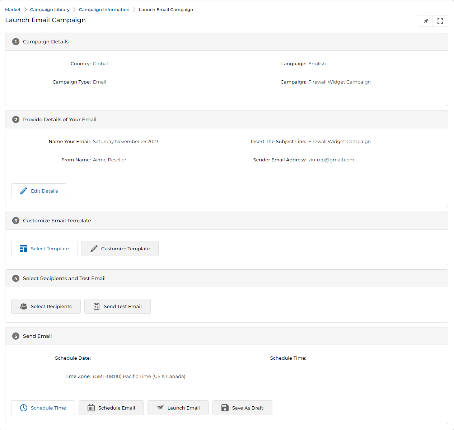This screenshot has width=454, height=430.
Task: Click the Edit Details button
Action: tap(39, 191)
